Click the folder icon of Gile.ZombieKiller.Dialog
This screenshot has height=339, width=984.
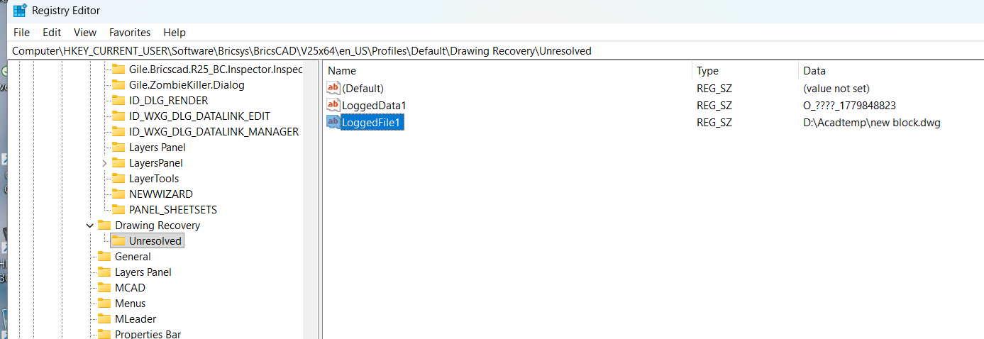tap(118, 85)
